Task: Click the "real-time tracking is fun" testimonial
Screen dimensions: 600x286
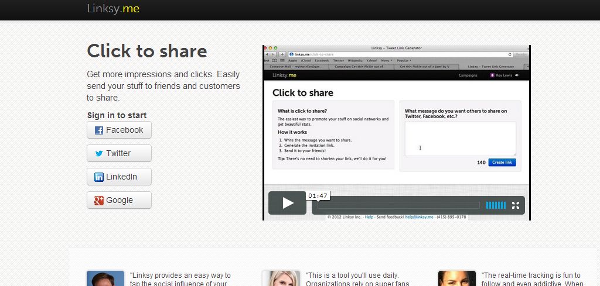Action: (x=531, y=279)
